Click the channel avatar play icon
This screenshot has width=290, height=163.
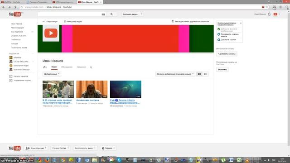click(51, 33)
